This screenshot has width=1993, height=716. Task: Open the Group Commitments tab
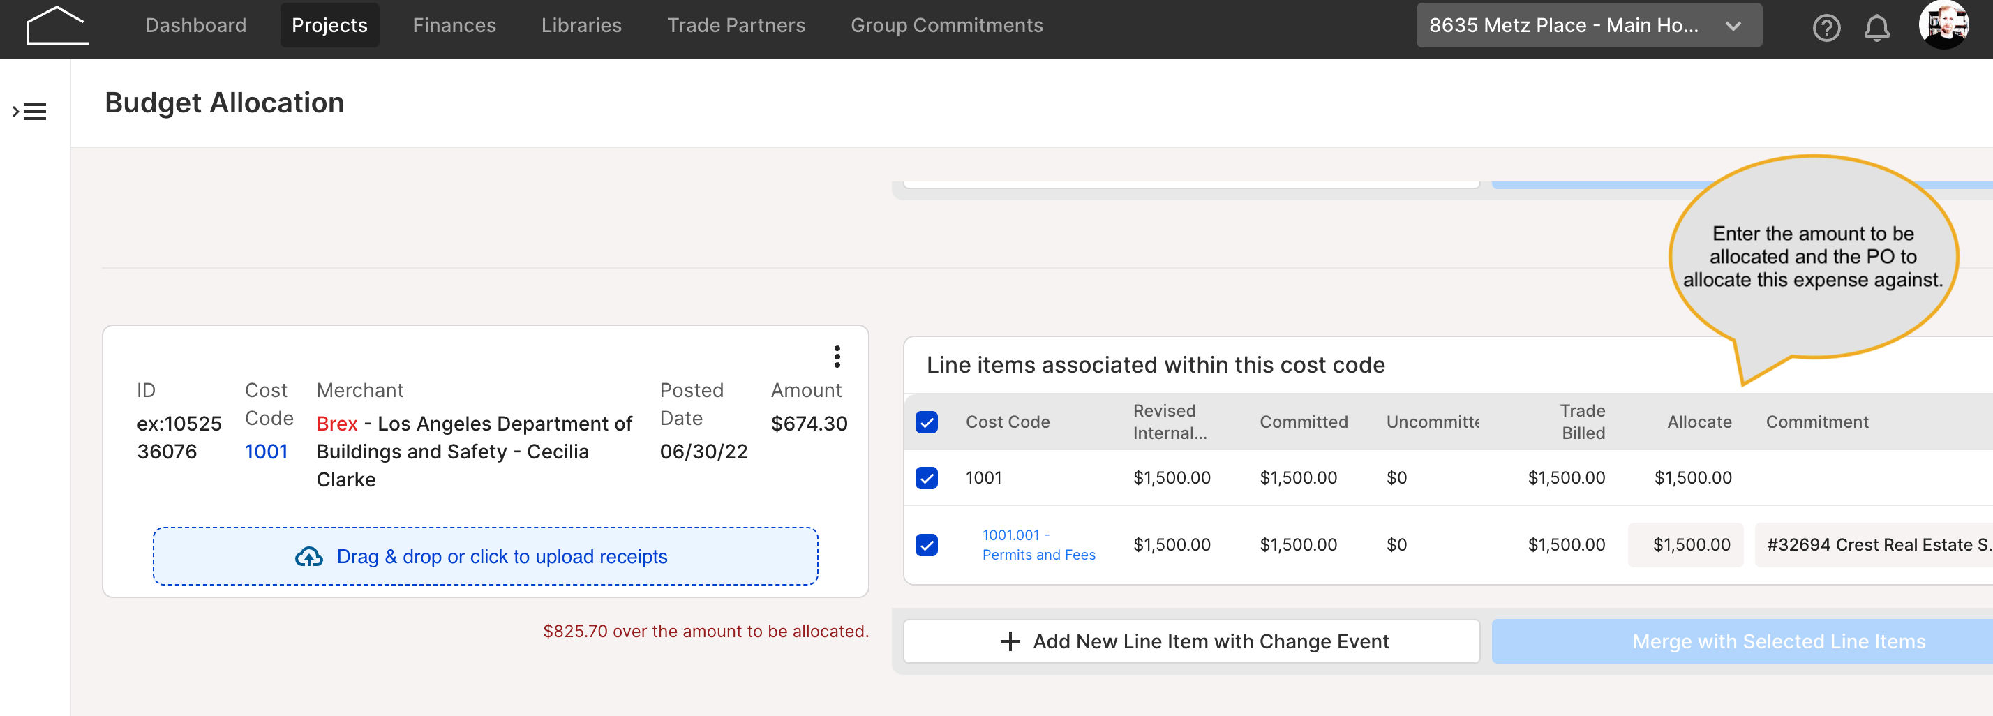pyautogui.click(x=946, y=26)
